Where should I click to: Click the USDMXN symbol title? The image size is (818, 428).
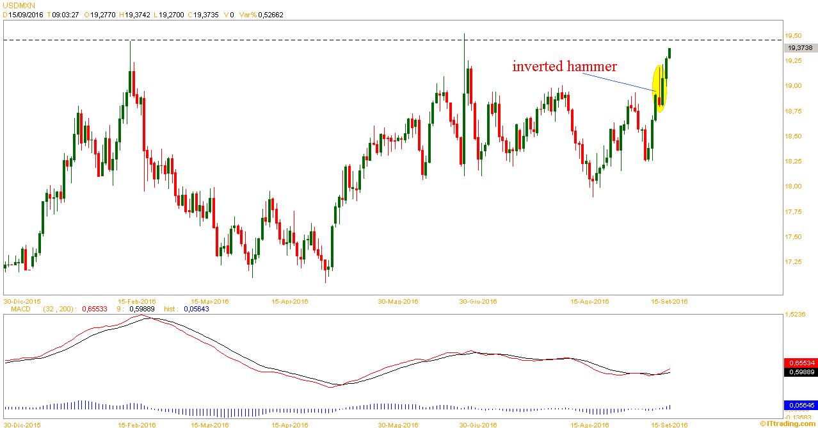pyautogui.click(x=17, y=4)
